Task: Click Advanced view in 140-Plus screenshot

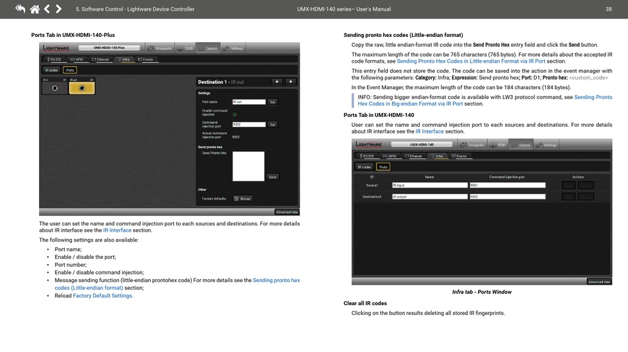Action: (287, 212)
